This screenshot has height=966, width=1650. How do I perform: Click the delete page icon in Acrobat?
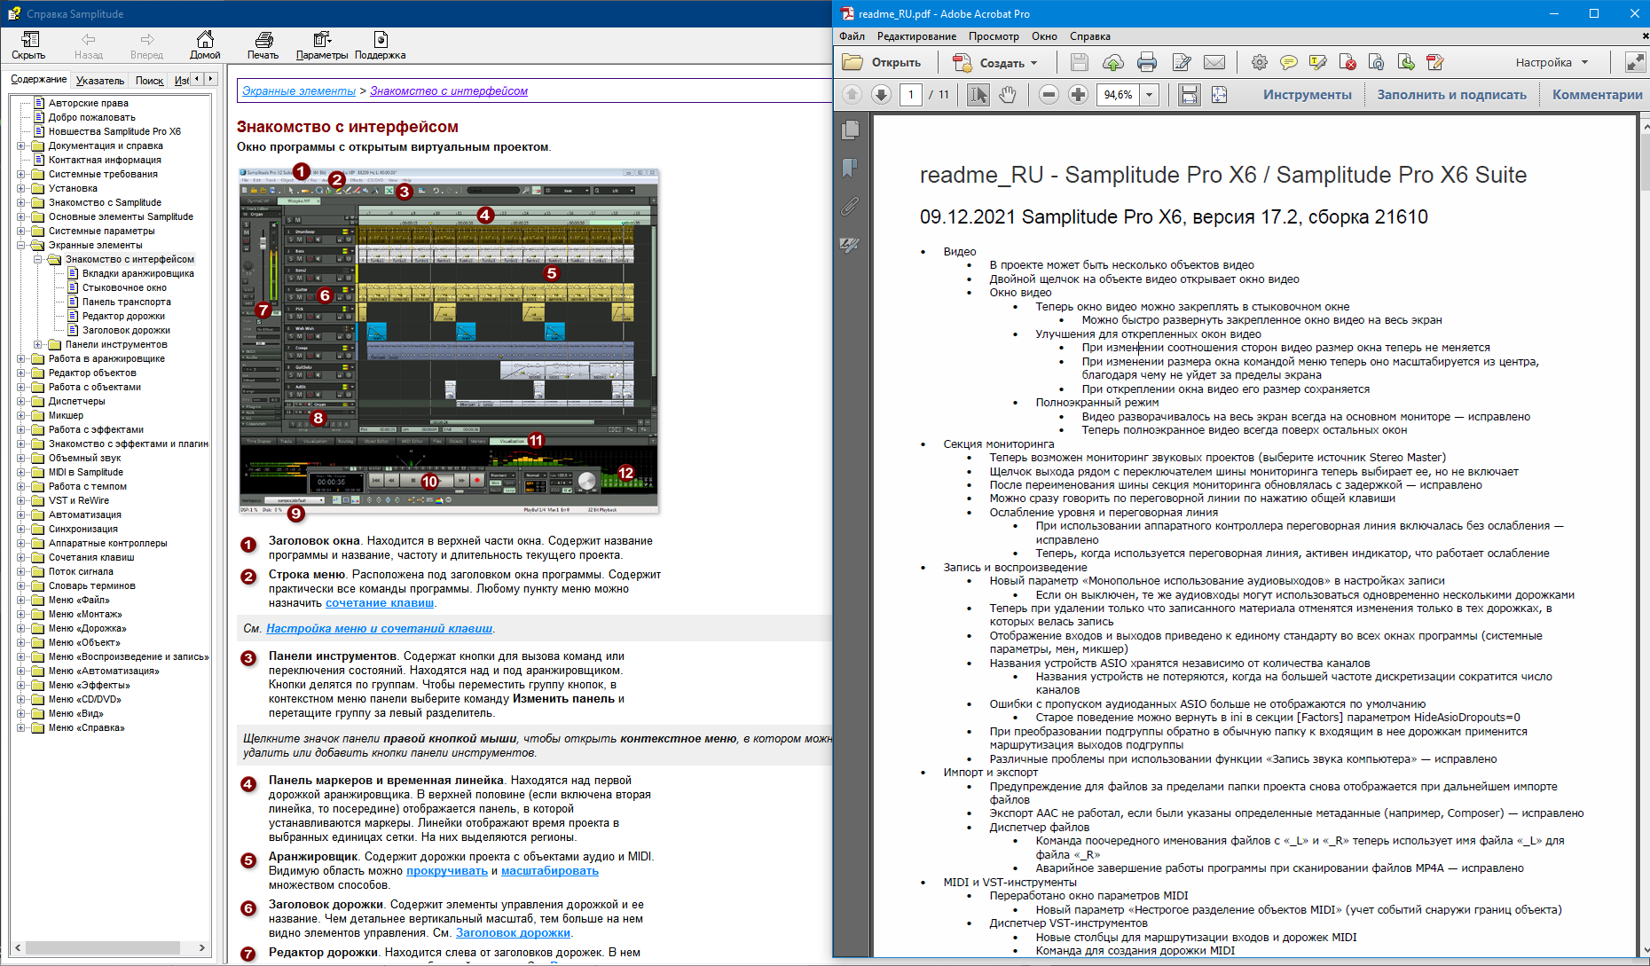click(x=1347, y=62)
